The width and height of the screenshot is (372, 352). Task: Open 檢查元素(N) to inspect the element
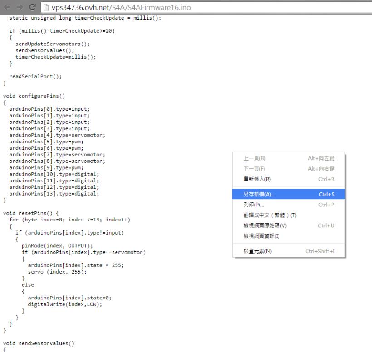click(257, 251)
